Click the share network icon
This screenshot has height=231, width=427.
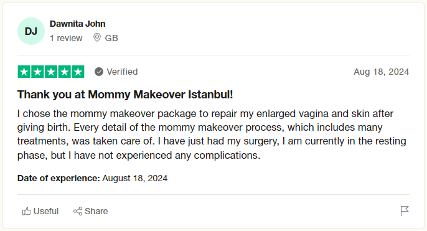click(78, 211)
